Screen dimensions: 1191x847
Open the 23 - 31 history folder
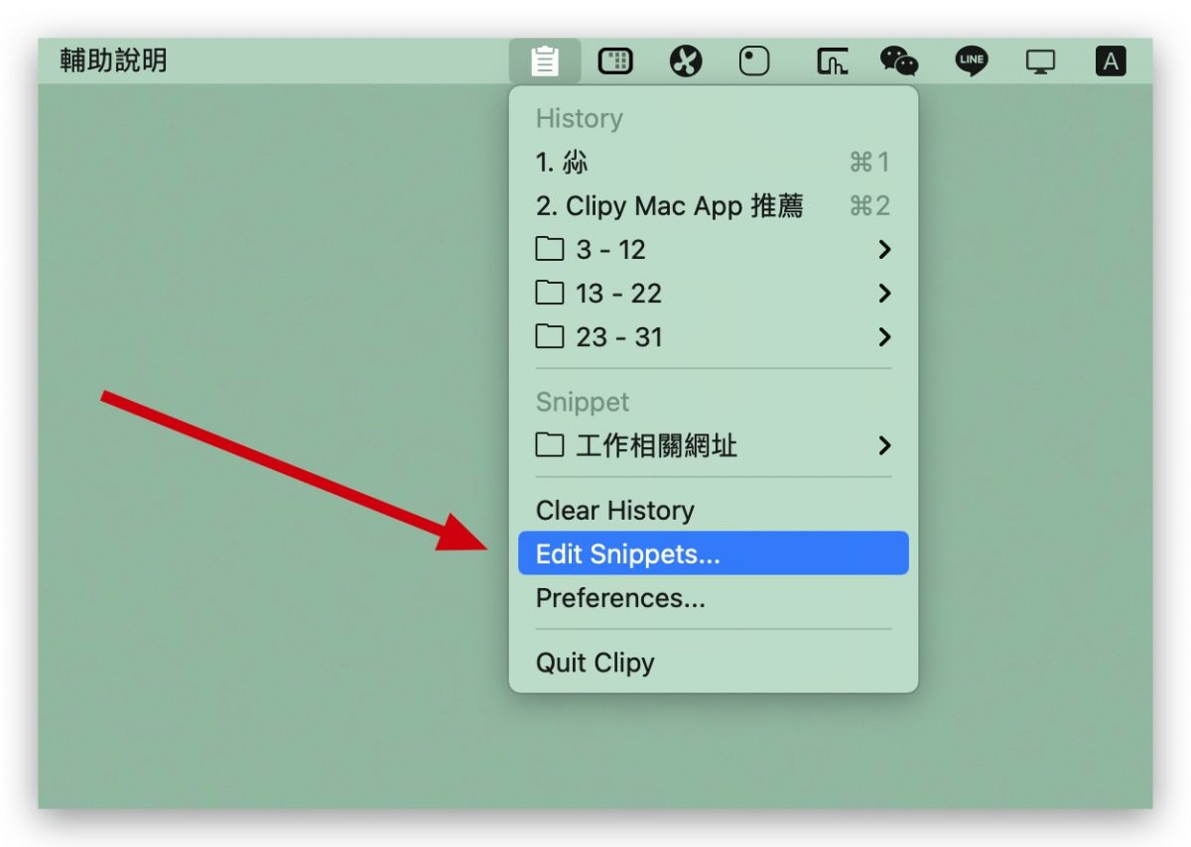[713, 337]
